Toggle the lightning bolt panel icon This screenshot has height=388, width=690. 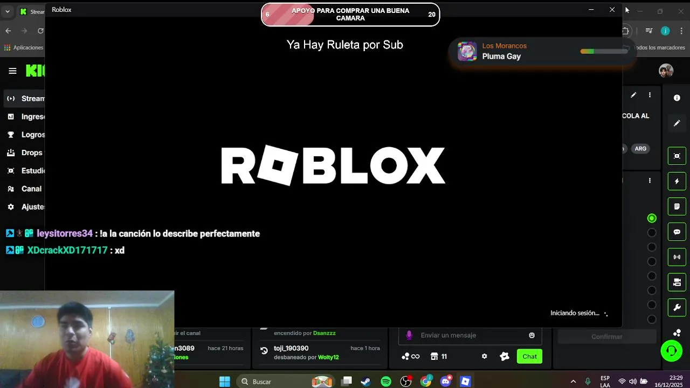(677, 181)
